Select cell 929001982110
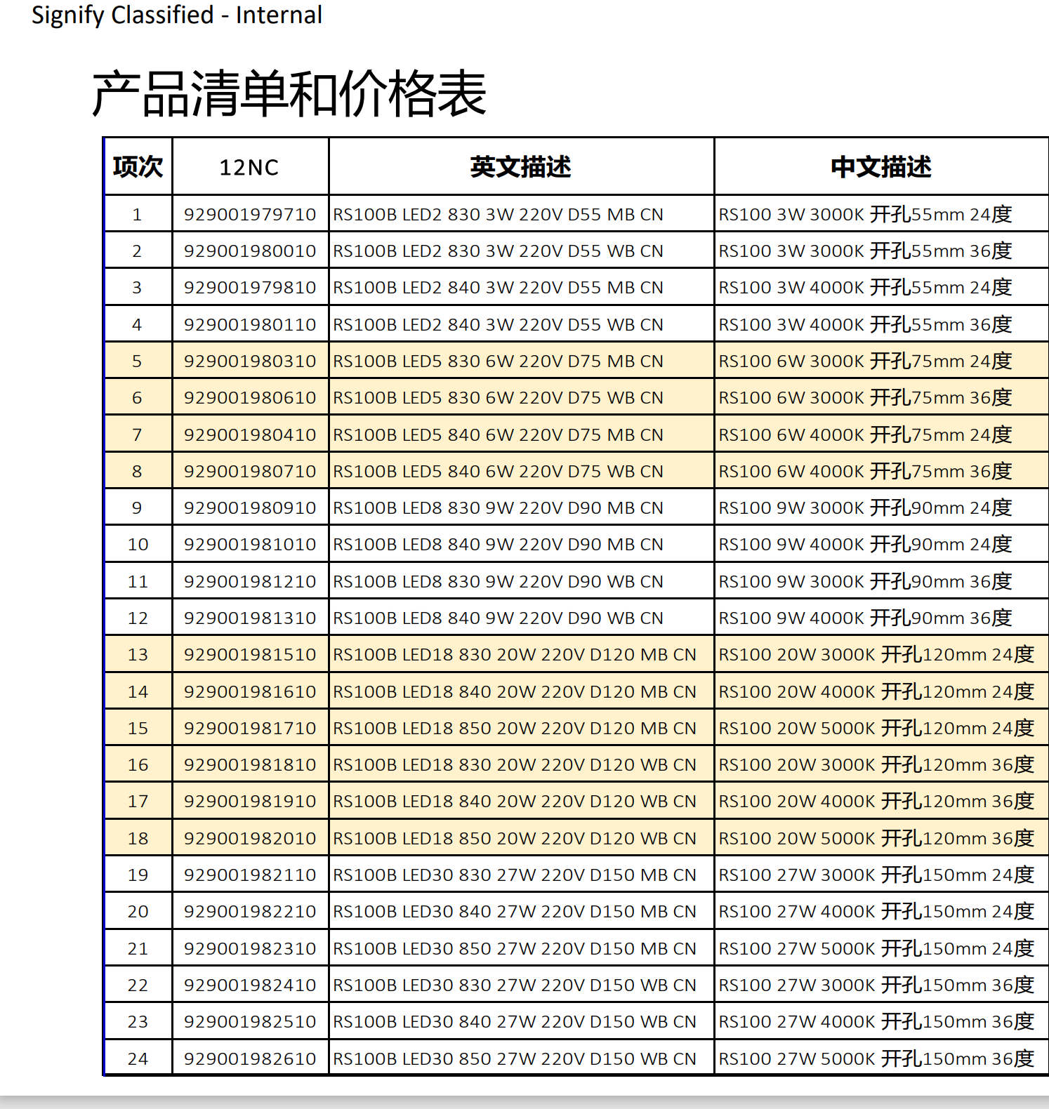 (250, 875)
